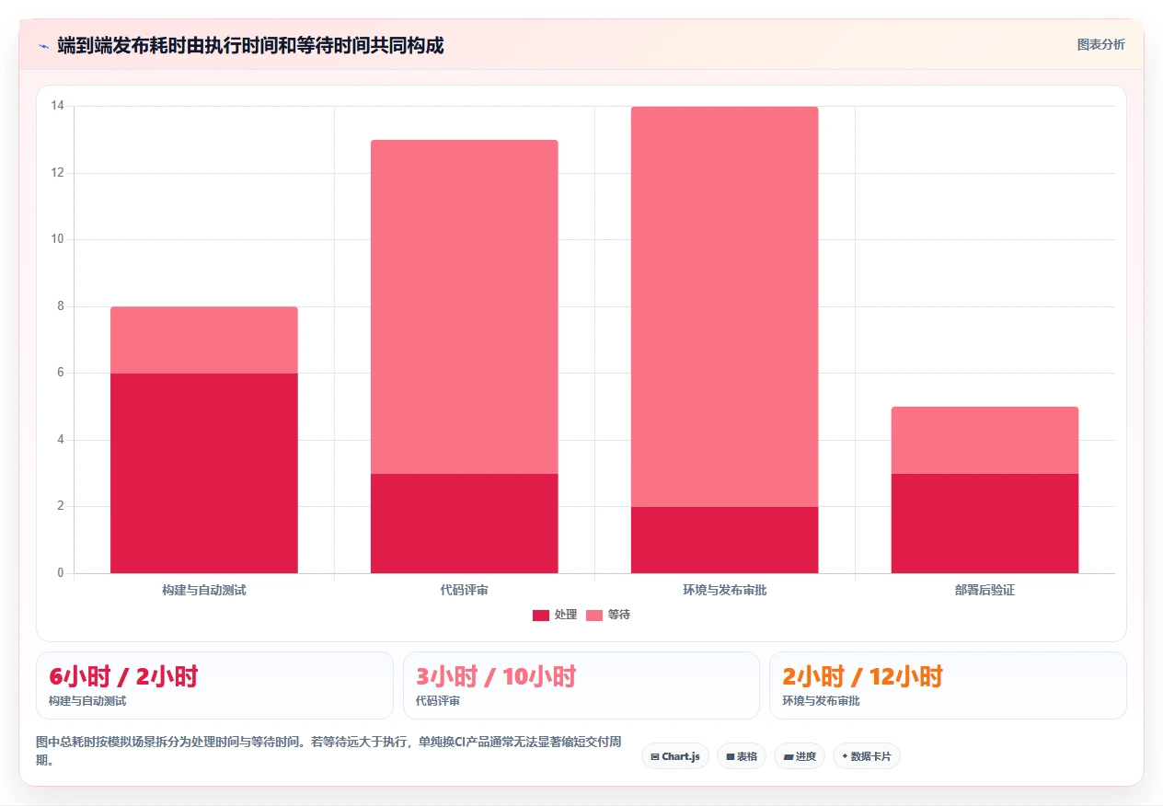The image size is (1163, 806).
Task: Click the 环境与发布审批 处理 bar segment
Action: click(x=725, y=540)
